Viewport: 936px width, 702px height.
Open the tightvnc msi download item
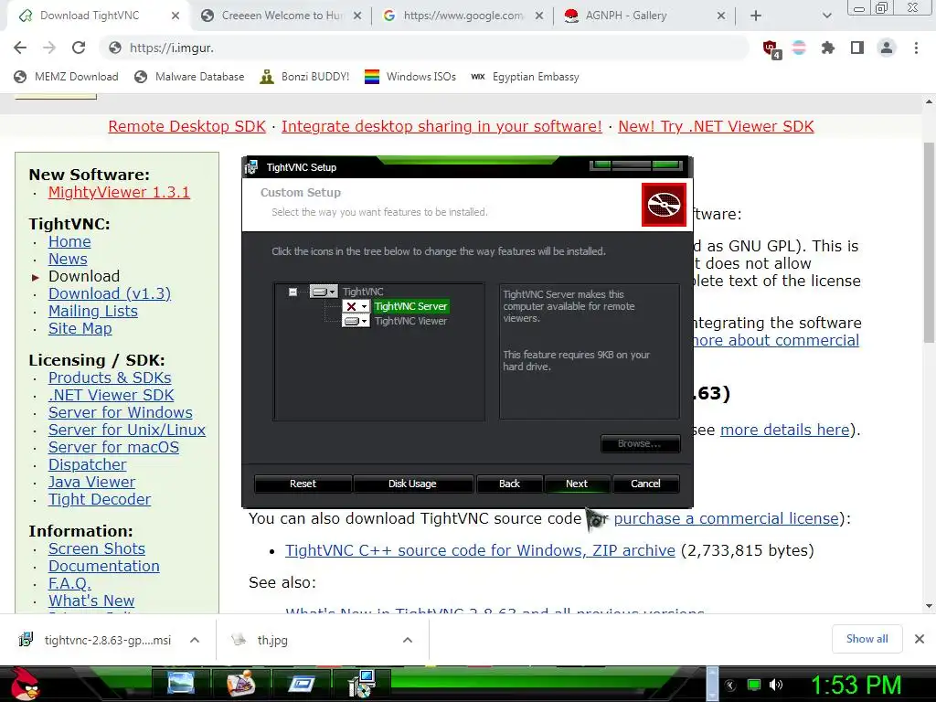pos(95,640)
